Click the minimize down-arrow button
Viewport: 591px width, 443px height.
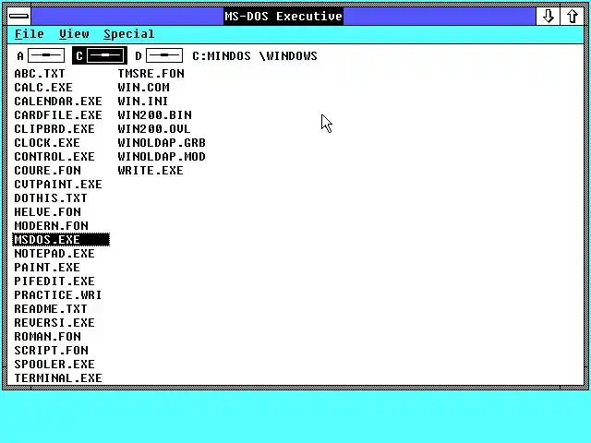(548, 17)
